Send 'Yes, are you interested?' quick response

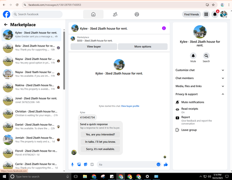100,134
